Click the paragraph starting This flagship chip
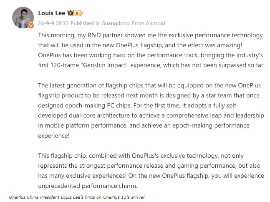This screenshot has width=270, height=202. coord(151,171)
